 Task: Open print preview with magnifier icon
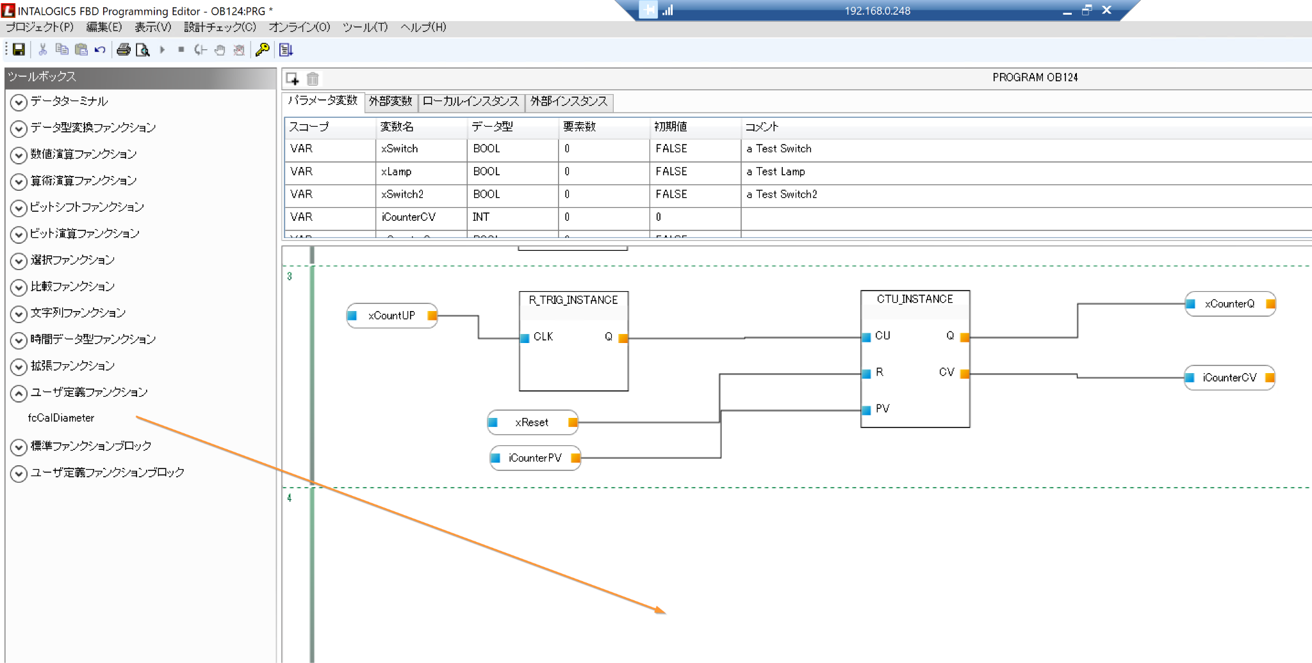click(143, 50)
